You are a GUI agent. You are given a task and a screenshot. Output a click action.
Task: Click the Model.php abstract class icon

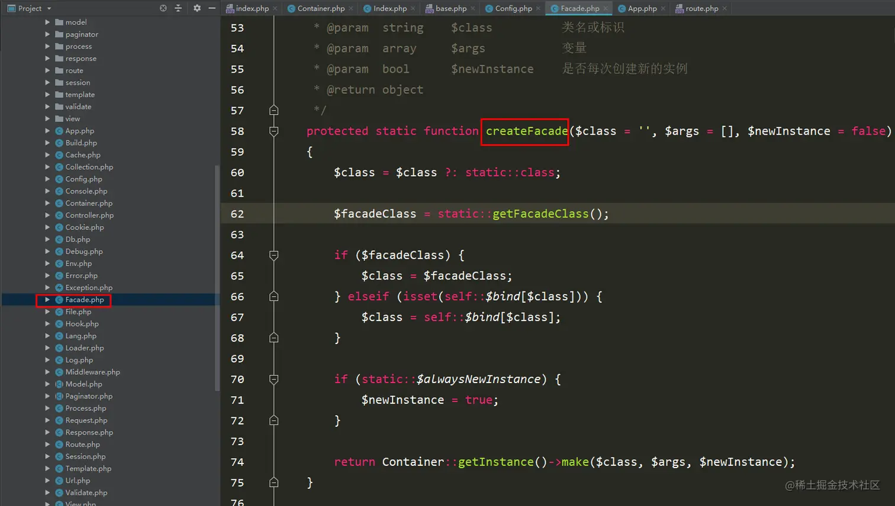point(59,384)
